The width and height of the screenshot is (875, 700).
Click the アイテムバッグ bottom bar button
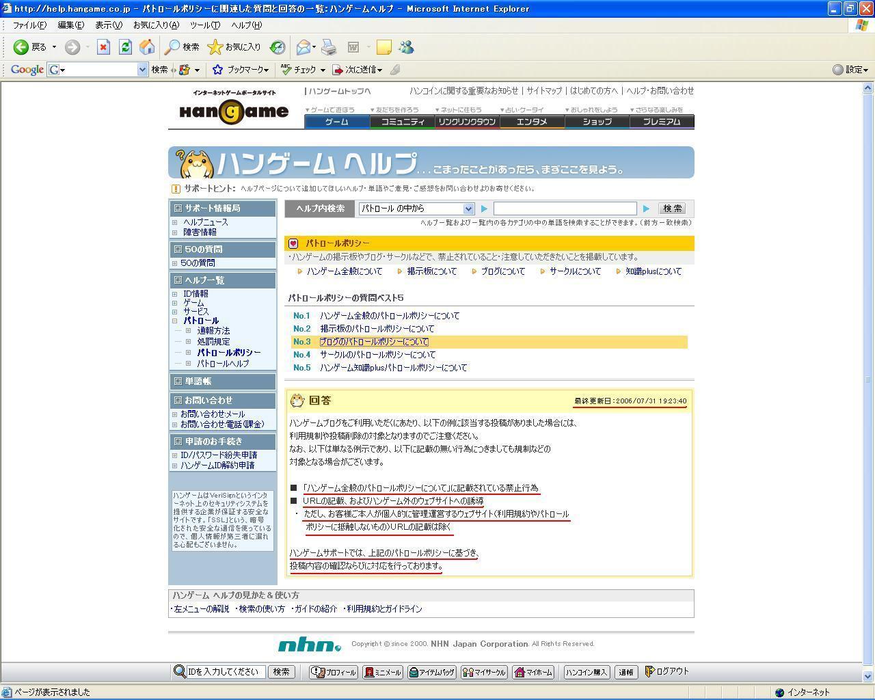tap(431, 672)
